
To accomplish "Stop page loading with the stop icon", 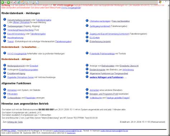I will click(14, 2).
